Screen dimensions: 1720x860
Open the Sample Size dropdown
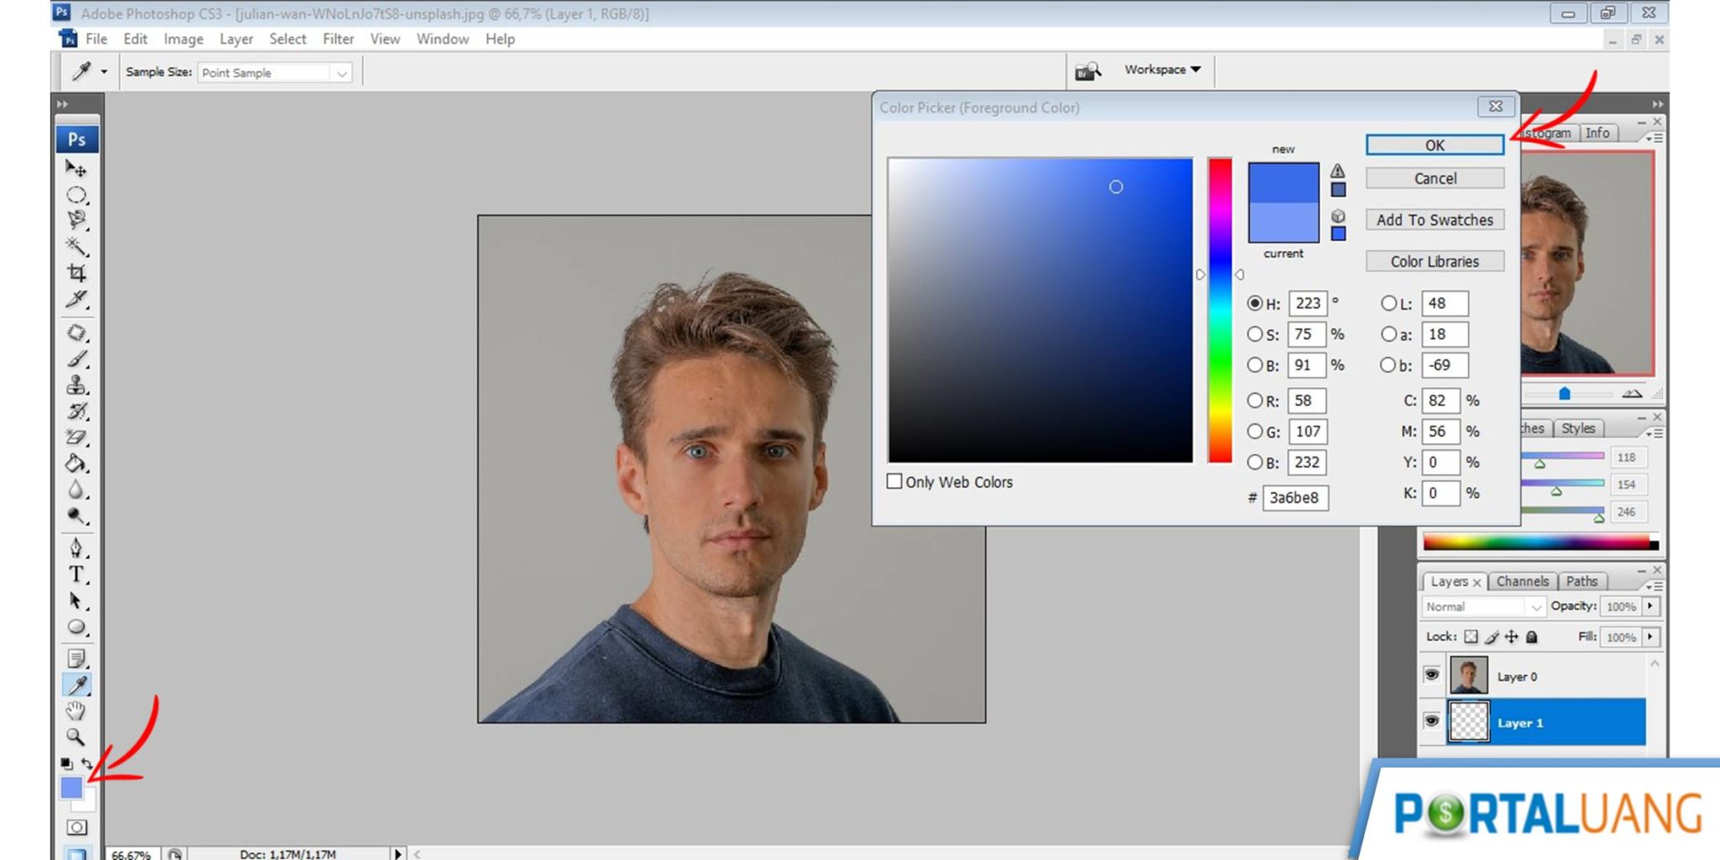click(x=274, y=73)
